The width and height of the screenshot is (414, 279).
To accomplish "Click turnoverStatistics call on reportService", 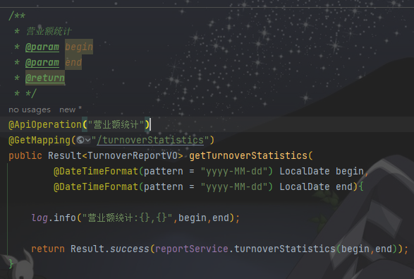I will pyautogui.click(x=285, y=249).
